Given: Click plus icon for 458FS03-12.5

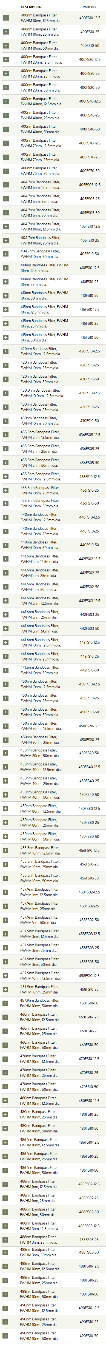Looking at the screenshot, I should pos(6,933).
